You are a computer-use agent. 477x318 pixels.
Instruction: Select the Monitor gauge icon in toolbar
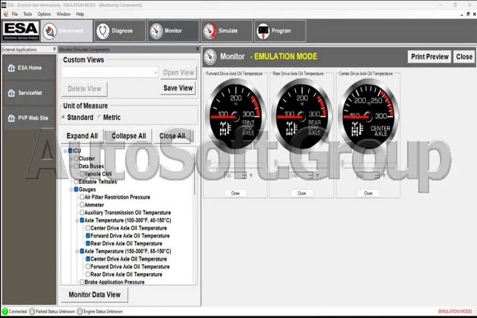pyautogui.click(x=156, y=31)
